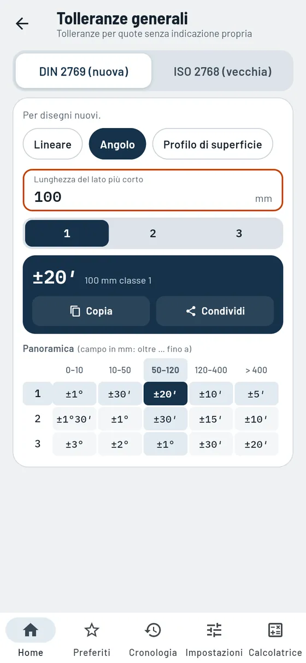Open Cronologia history icon
This screenshot has width=306, height=663.
point(153,630)
